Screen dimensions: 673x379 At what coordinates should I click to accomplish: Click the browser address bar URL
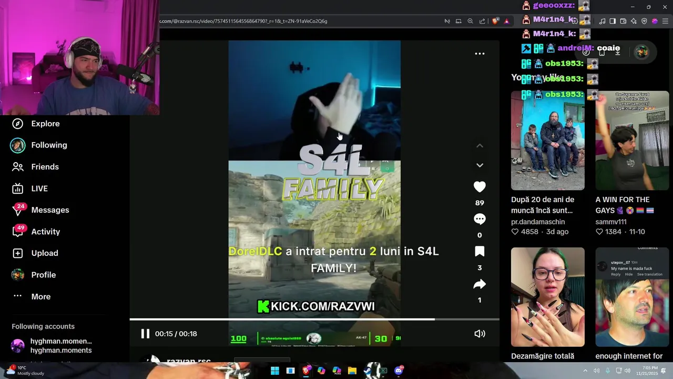point(243,21)
